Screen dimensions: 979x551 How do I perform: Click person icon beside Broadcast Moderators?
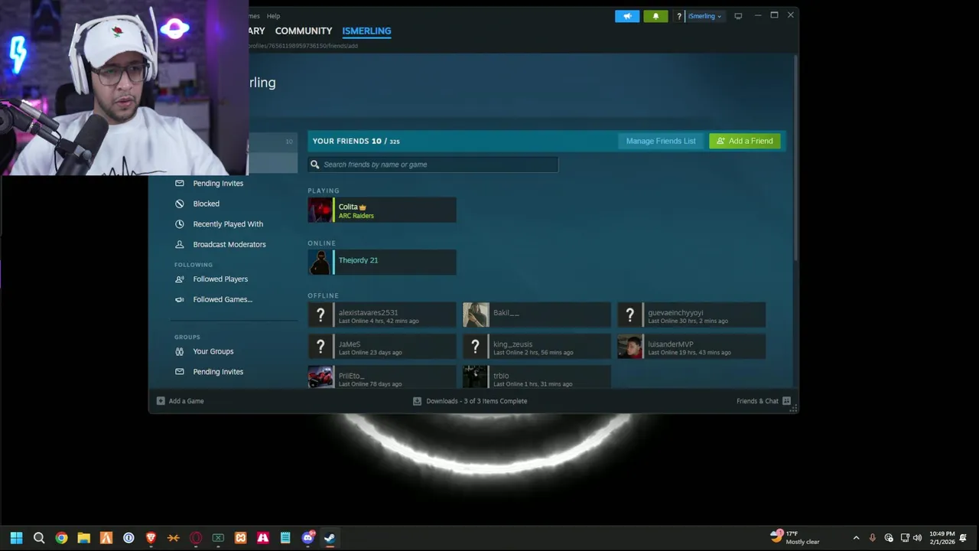point(180,244)
